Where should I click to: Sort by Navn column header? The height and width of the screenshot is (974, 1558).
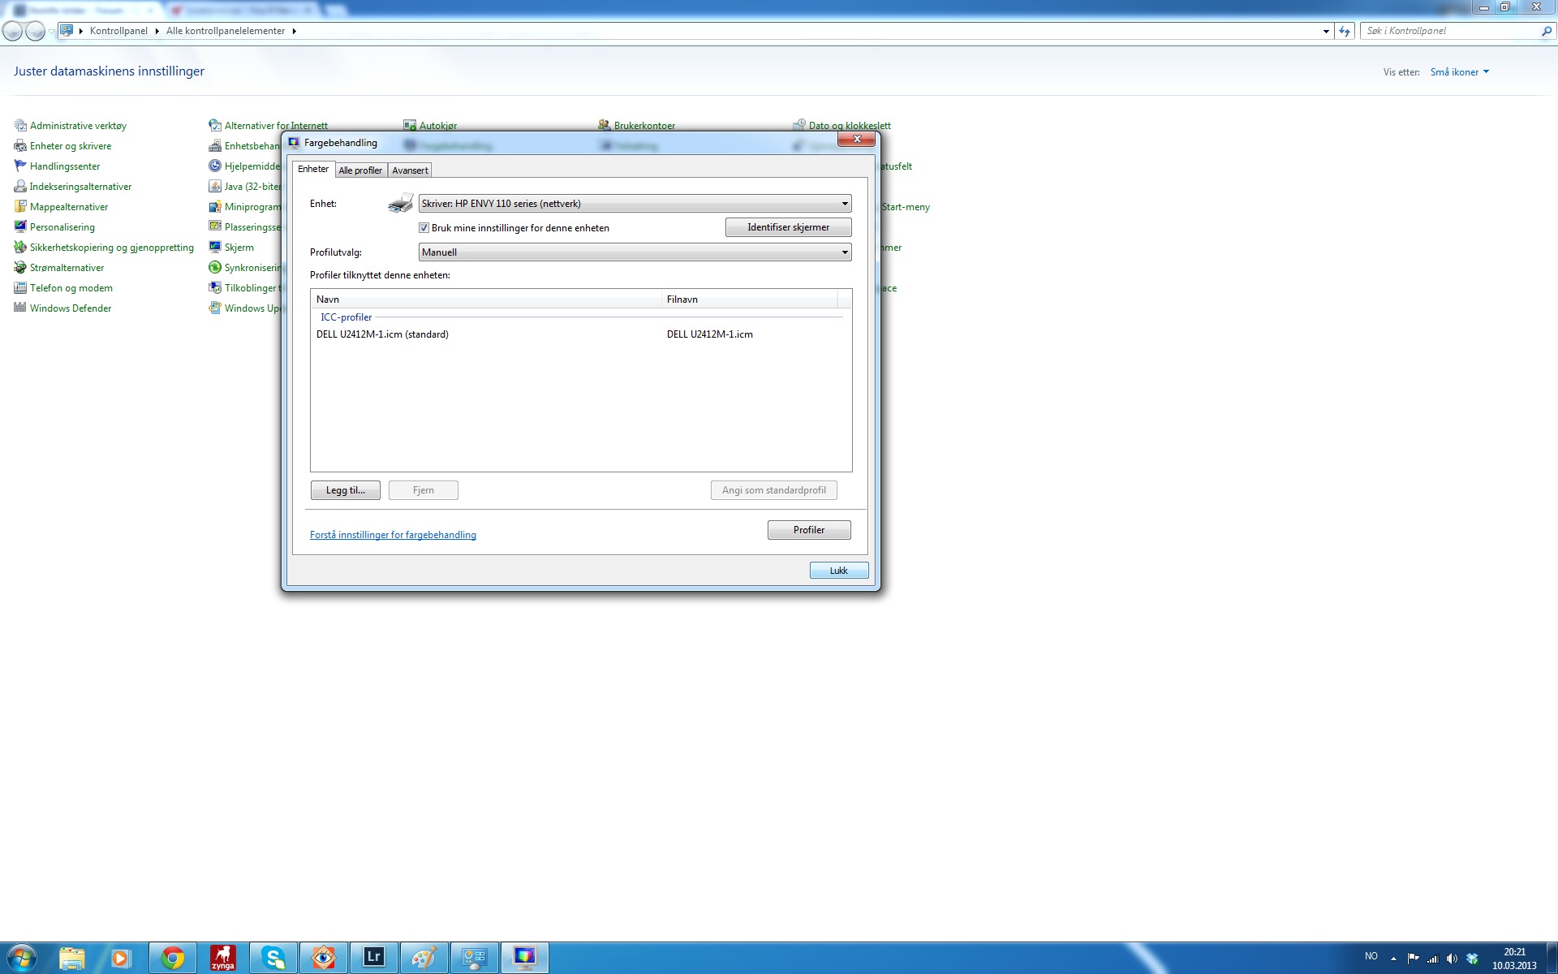coord(486,300)
